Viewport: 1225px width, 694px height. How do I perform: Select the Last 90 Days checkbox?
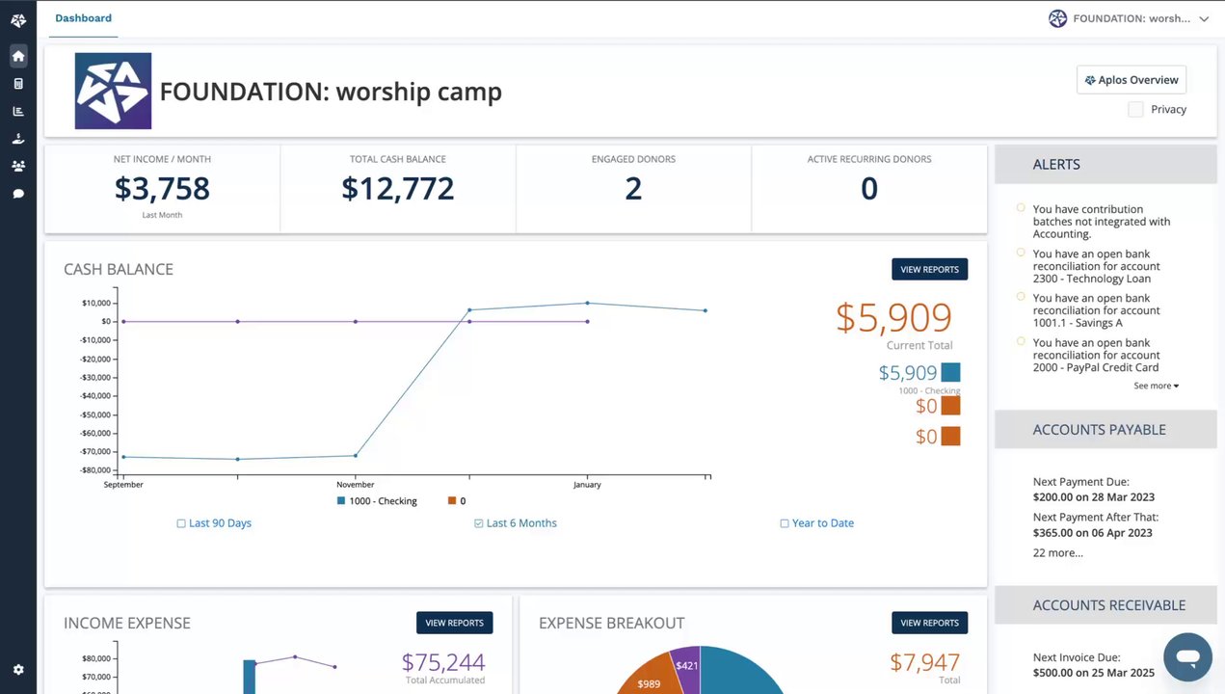pos(181,523)
